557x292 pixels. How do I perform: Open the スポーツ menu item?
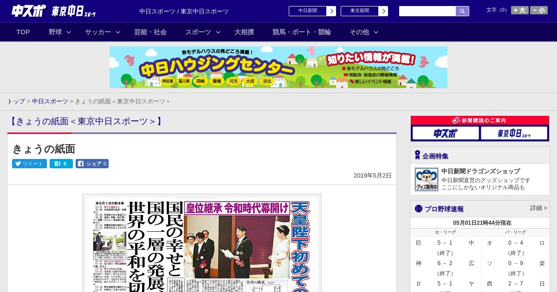(x=198, y=32)
